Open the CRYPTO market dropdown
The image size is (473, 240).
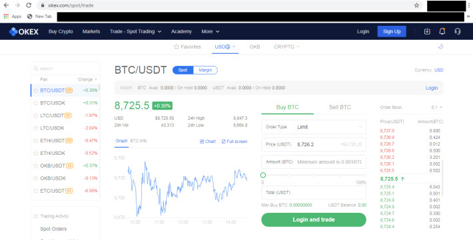(286, 47)
